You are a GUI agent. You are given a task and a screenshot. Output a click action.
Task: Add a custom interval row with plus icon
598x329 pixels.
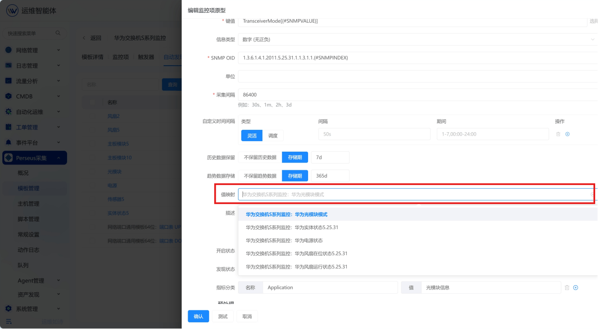point(568,134)
